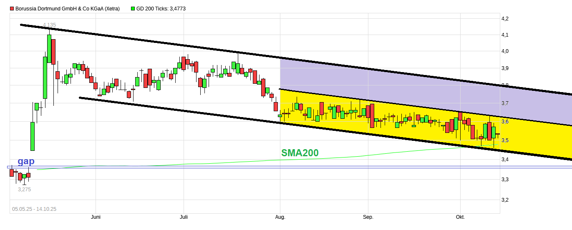The width and height of the screenshot is (572, 230).
Task: Click the green SMA200 annotation
Action: [300, 153]
